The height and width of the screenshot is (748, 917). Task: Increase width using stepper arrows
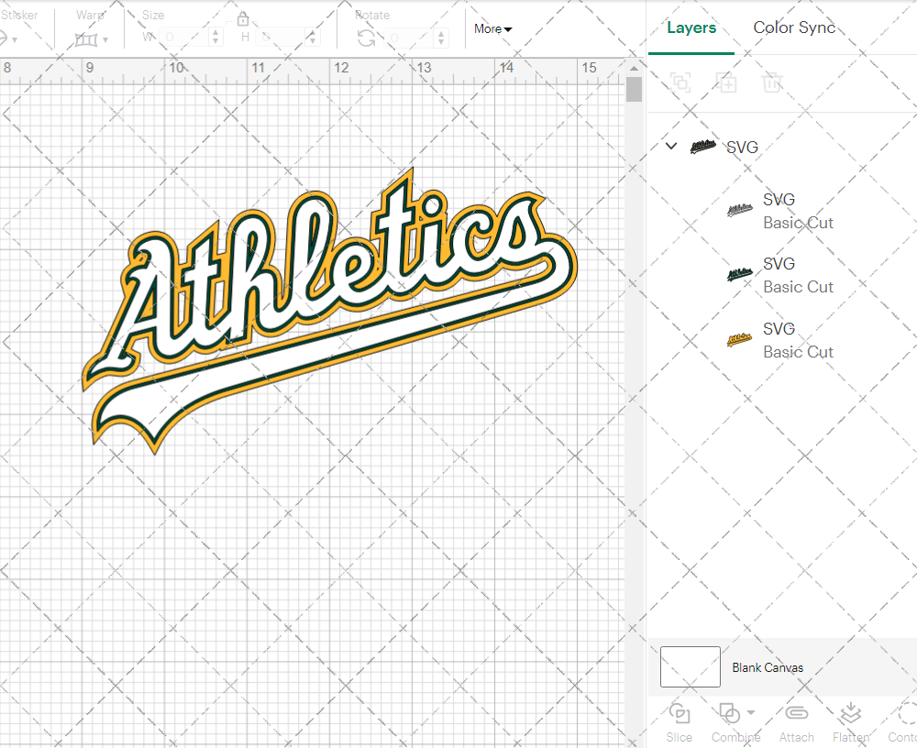pyautogui.click(x=215, y=33)
